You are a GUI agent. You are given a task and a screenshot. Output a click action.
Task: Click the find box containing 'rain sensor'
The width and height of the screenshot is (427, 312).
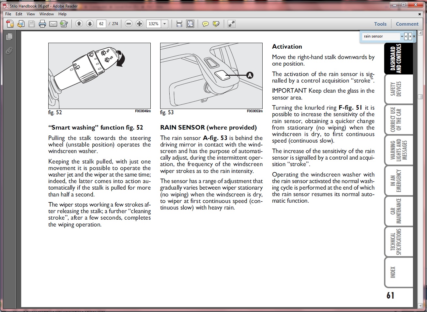(381, 36)
